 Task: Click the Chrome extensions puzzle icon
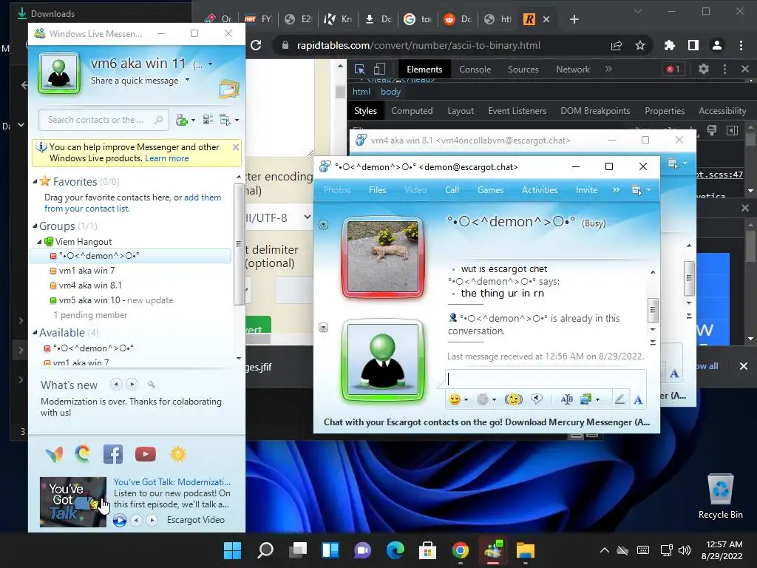click(669, 45)
